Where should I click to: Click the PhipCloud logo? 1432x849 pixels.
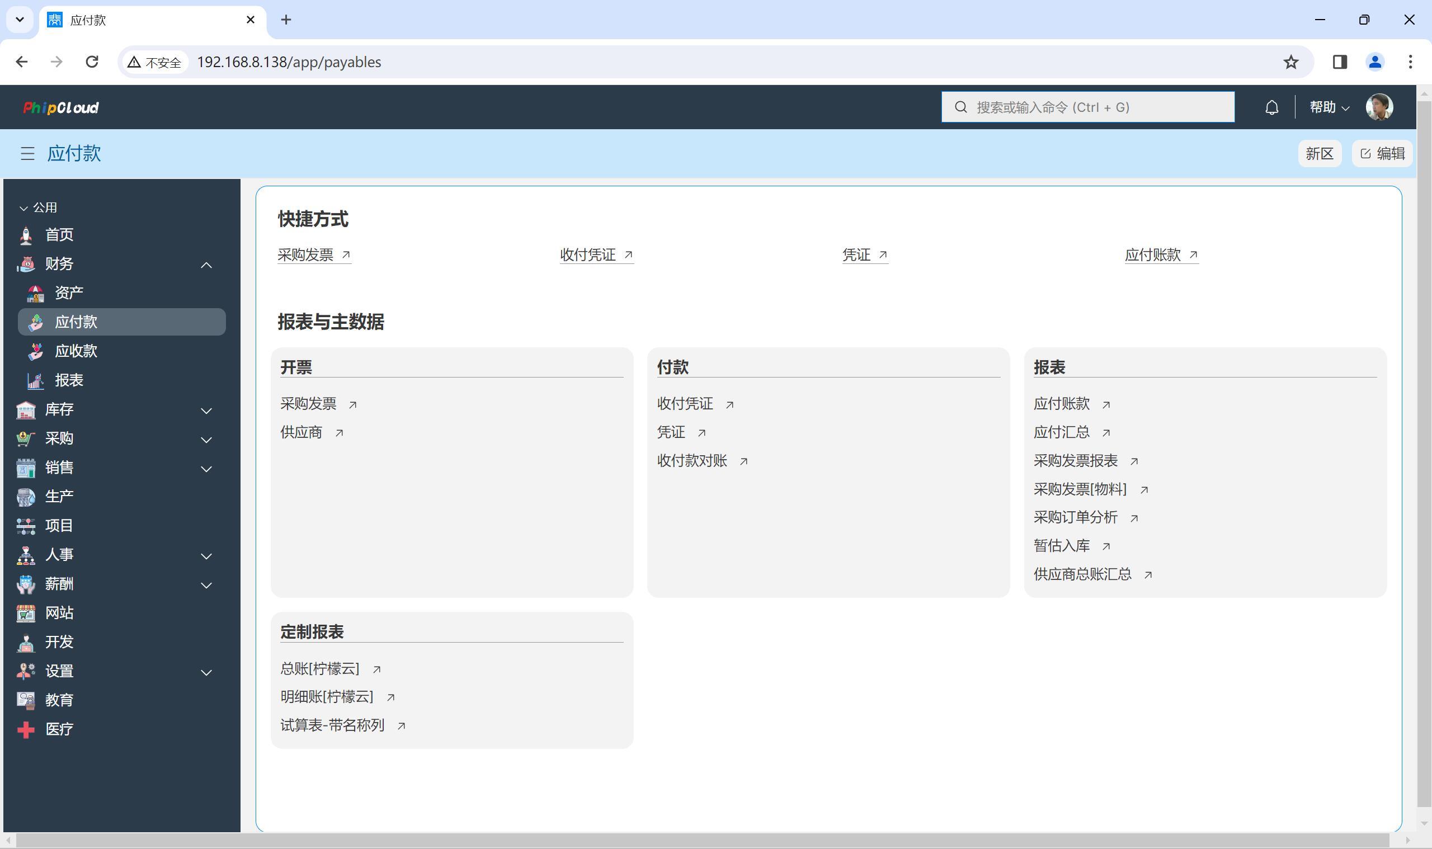tap(60, 107)
